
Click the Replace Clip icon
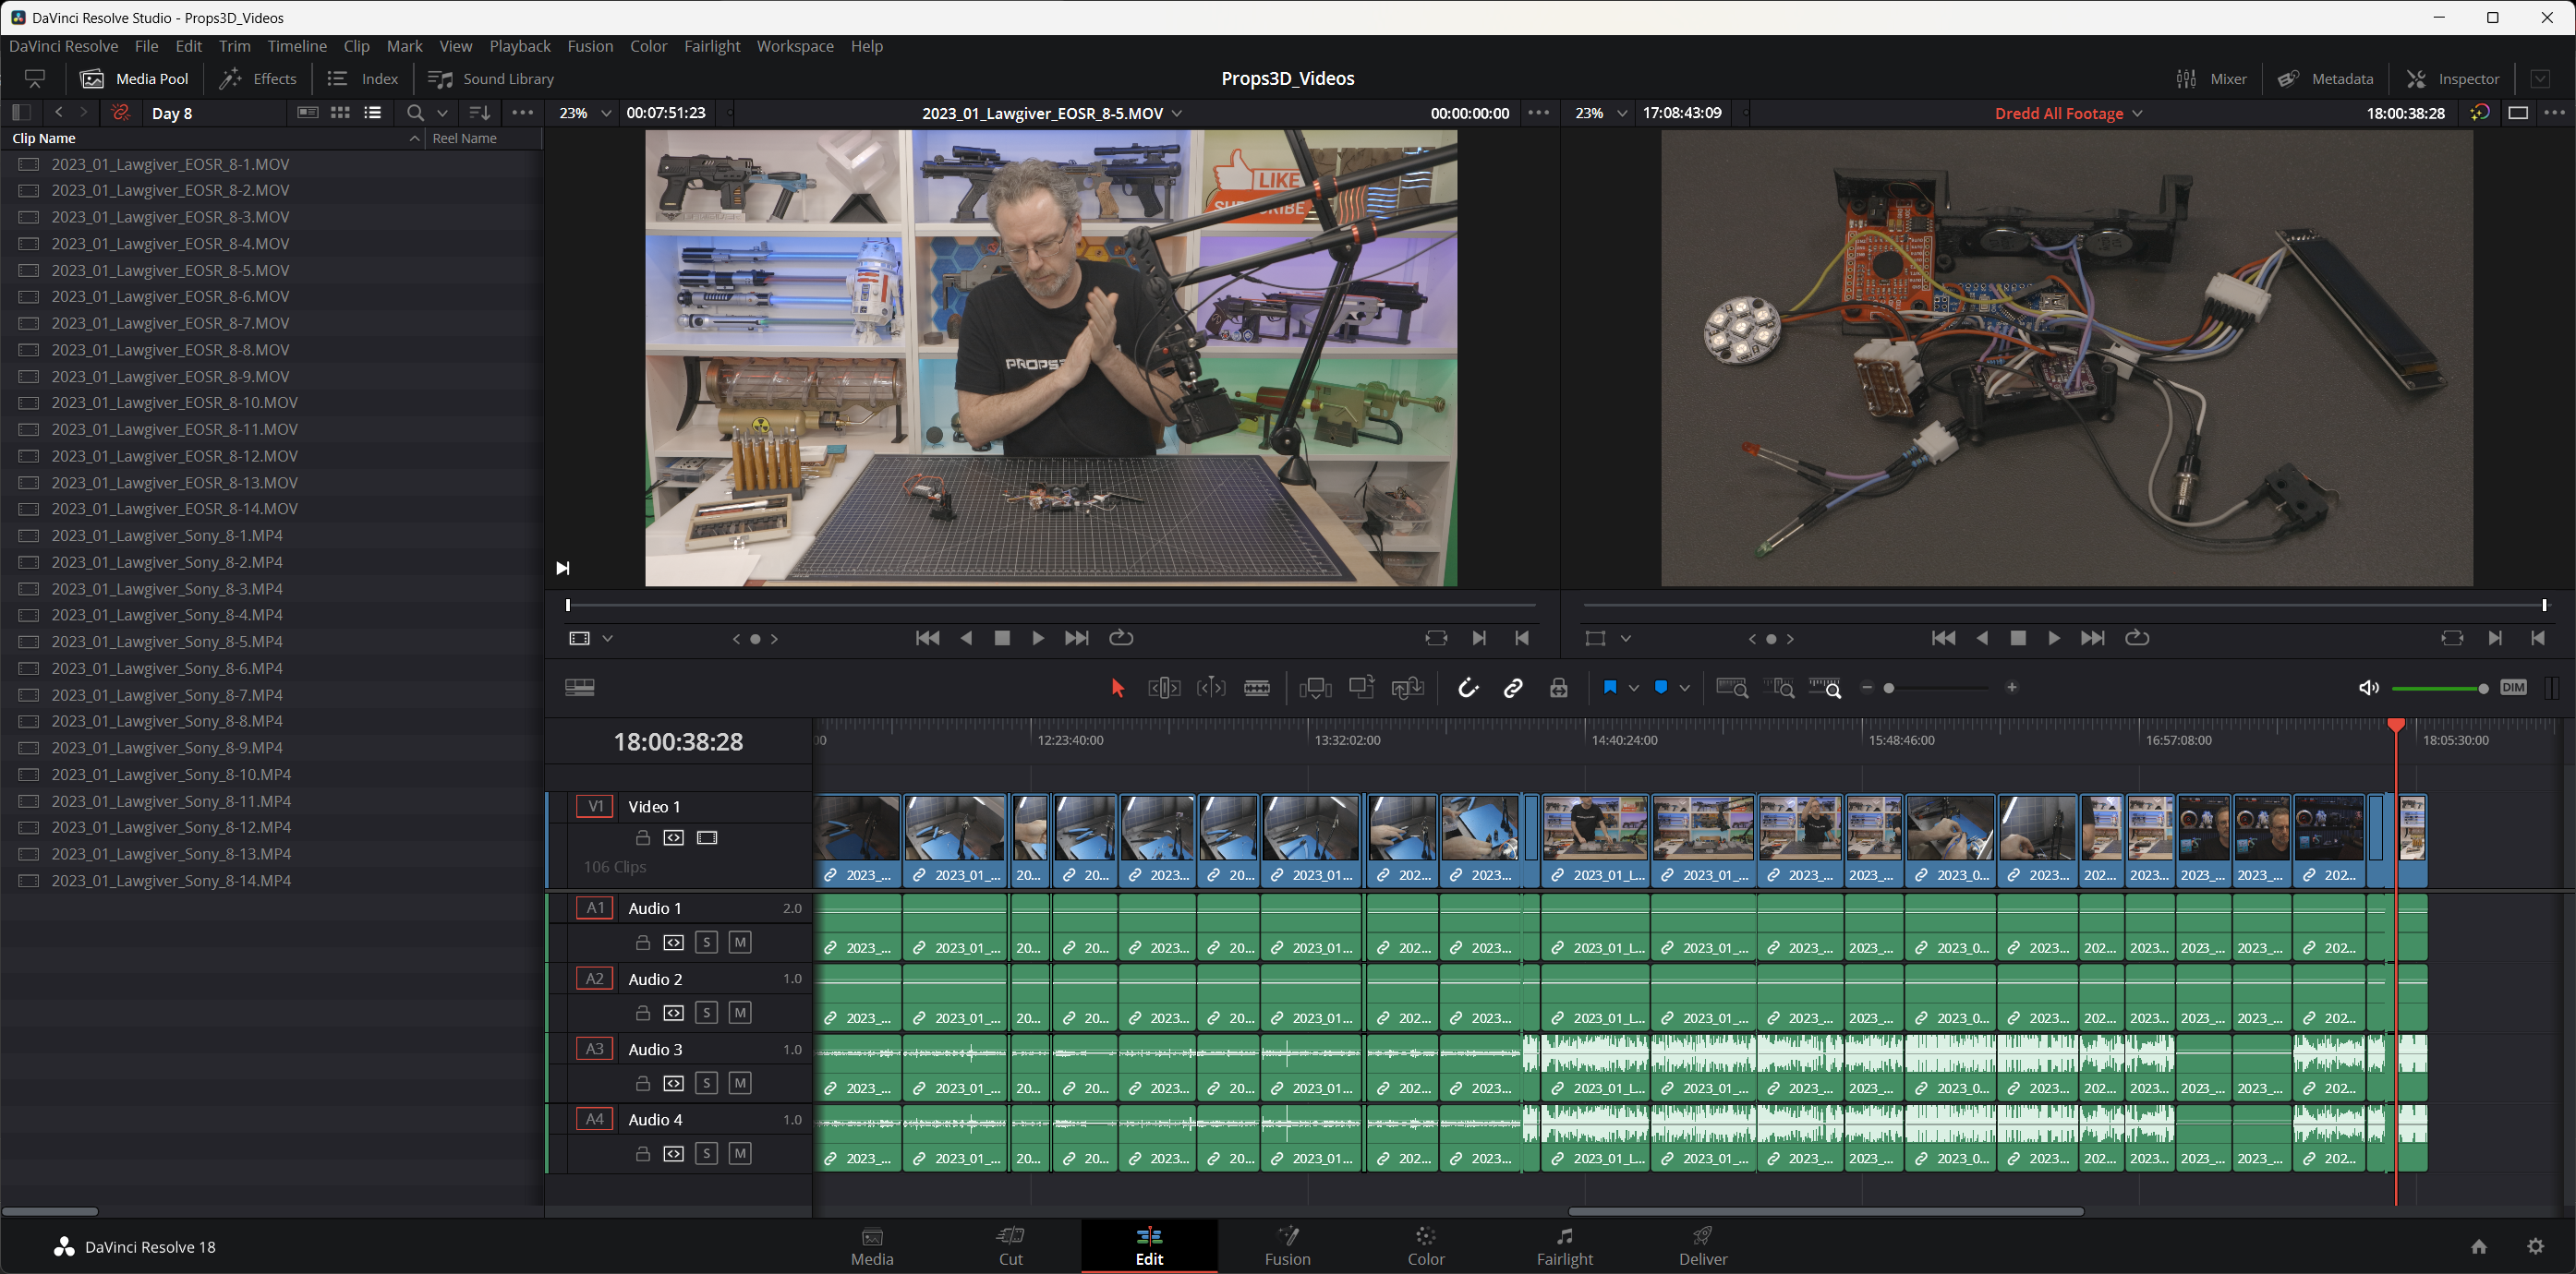[x=1408, y=688]
